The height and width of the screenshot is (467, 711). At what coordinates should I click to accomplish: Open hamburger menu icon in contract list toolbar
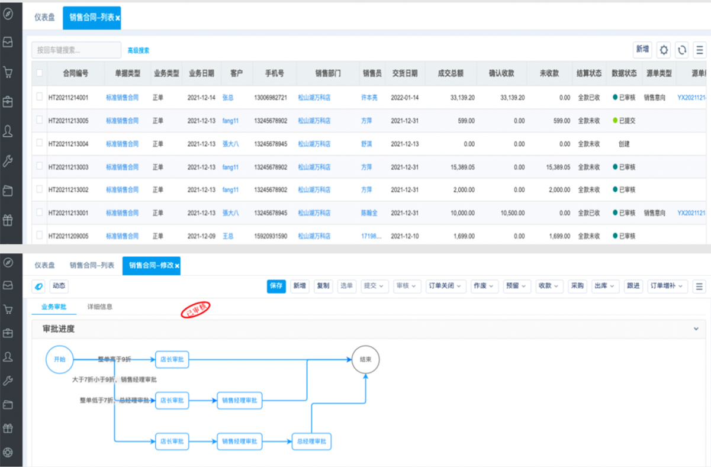tap(700, 50)
